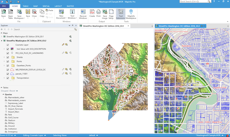The height and width of the screenshot is (137, 230).
Task: Toggle parcels_11001 layer checkbox
Action: [x=8, y=74]
